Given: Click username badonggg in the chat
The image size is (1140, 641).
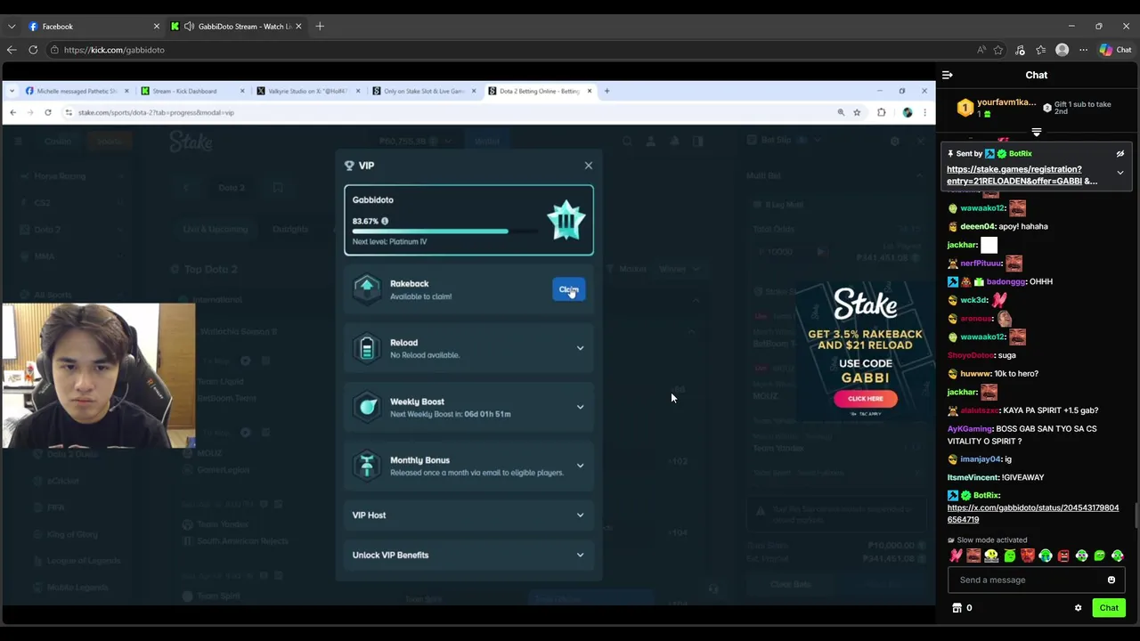Looking at the screenshot, I should tap(1006, 281).
